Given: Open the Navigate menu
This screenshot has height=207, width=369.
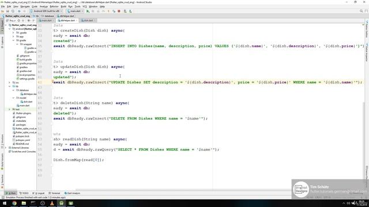Looking at the screenshot, I should pos(25,6).
